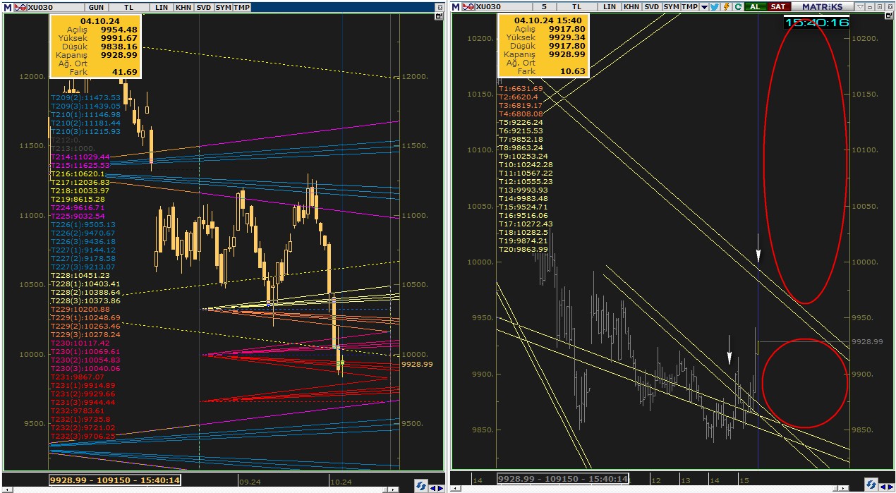
Task: Toggle KHN in right chart toolbar
Action: (x=631, y=6)
